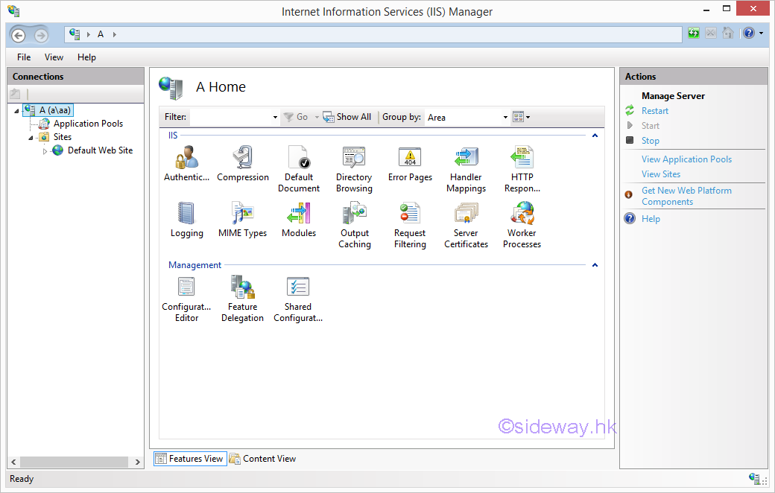
Task: Expand the Default Web Site node
Action: [45, 151]
